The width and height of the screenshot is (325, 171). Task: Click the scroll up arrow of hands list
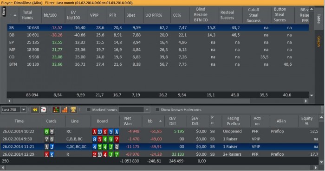321,117
